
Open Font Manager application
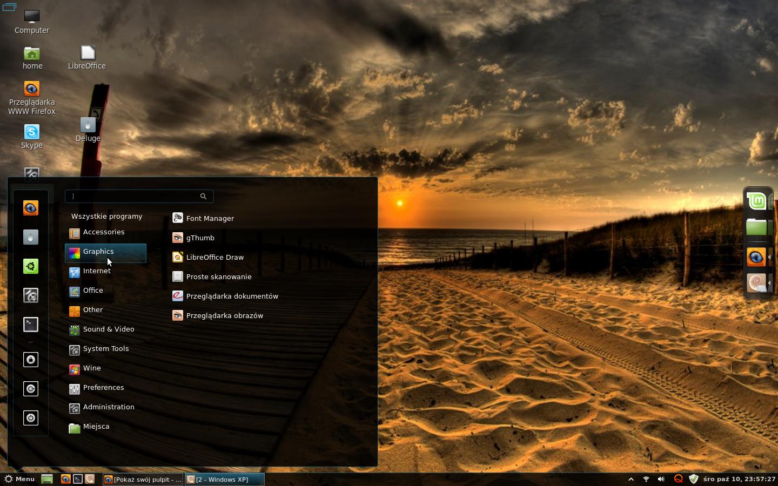pyautogui.click(x=203, y=218)
